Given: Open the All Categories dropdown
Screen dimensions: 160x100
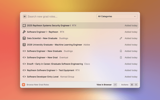Looking at the screenshot, I should (x=117, y=16).
